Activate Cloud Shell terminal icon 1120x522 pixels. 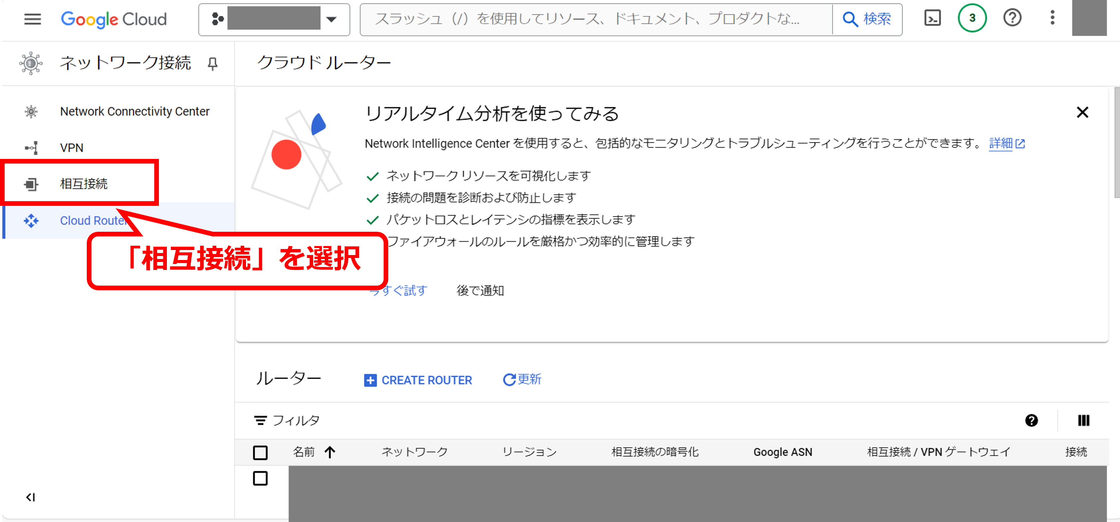pyautogui.click(x=932, y=19)
